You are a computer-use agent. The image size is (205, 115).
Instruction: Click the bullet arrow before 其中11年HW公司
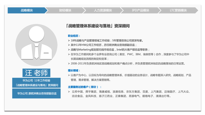69,45
